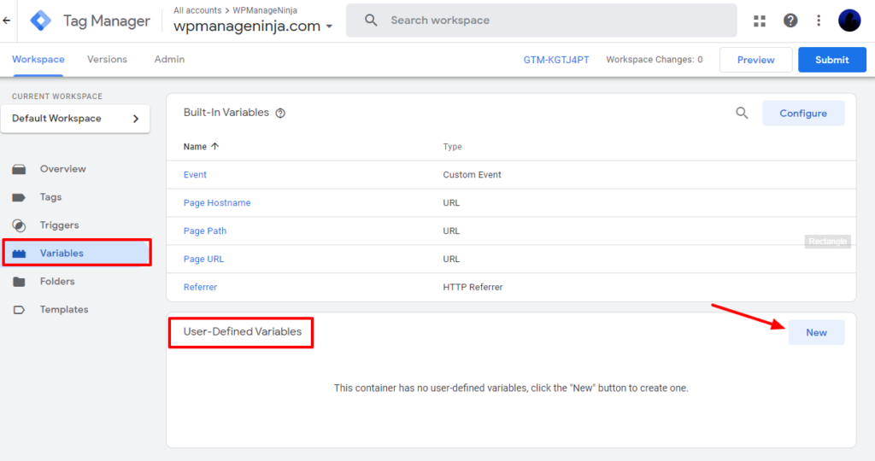Click the User-Defined Variables heading
Viewport: 875px width, 461px height.
click(x=242, y=332)
